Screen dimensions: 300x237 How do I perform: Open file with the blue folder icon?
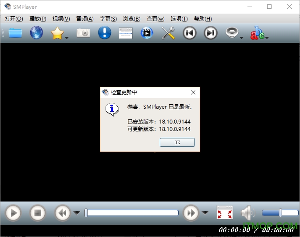click(15, 33)
